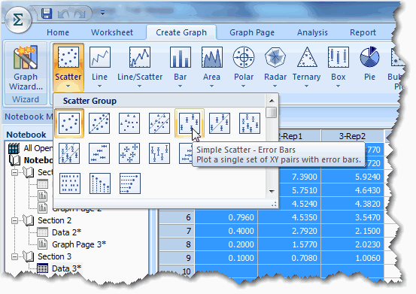Click the Undo arrow in quick access toolbar
Image resolution: width=416 pixels, height=294 pixels.
[x=63, y=14]
